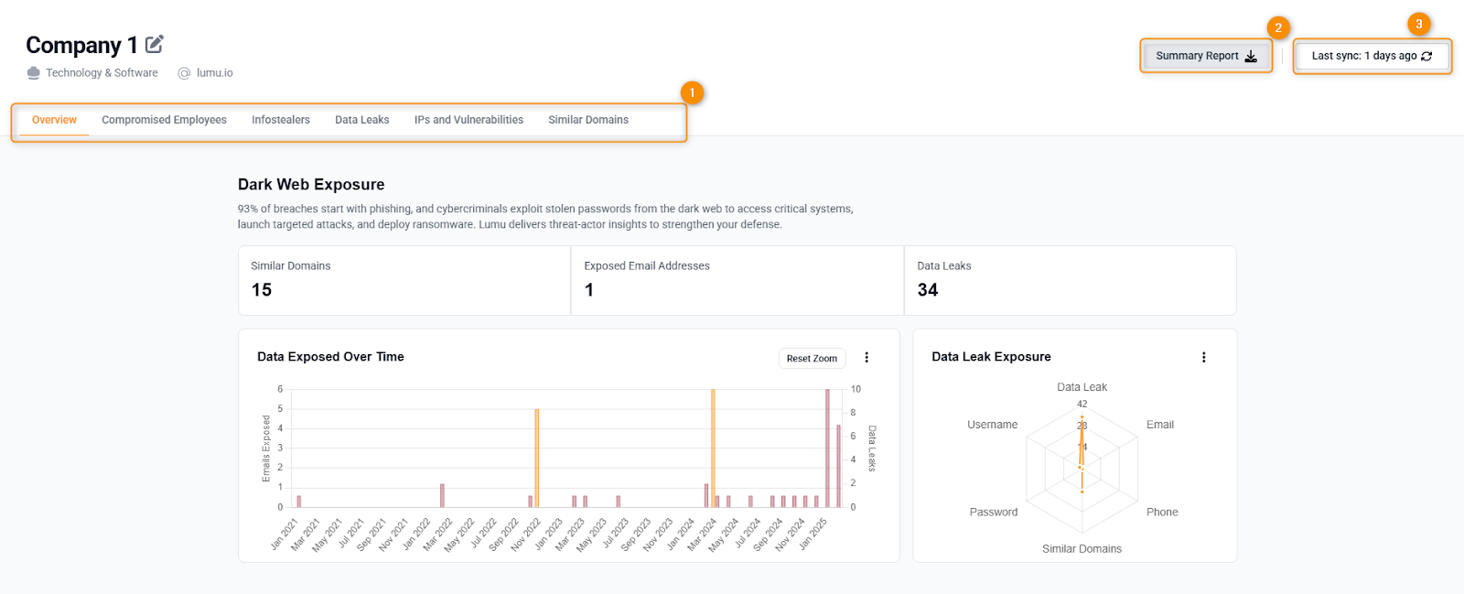Open the Infostealers tab
Image resolution: width=1464 pixels, height=594 pixels.
281,120
